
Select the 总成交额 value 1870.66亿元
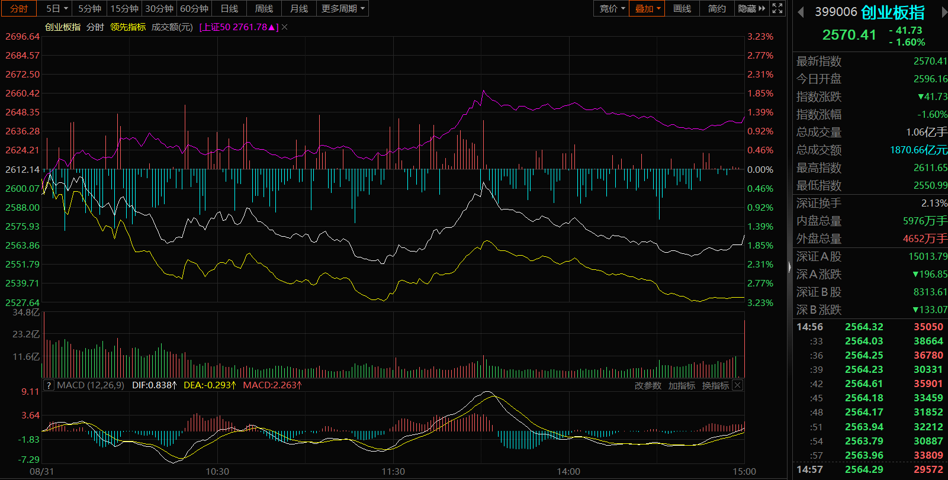918,150
